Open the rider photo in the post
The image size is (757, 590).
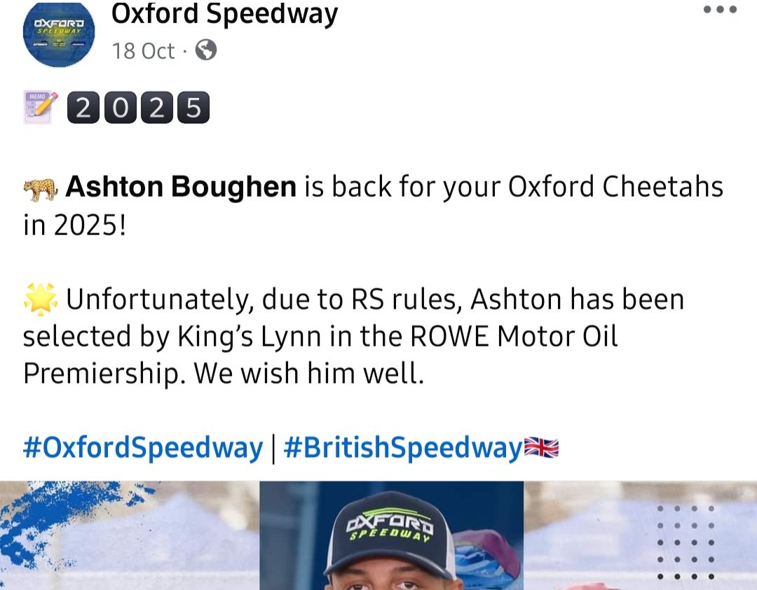pyautogui.click(x=391, y=539)
